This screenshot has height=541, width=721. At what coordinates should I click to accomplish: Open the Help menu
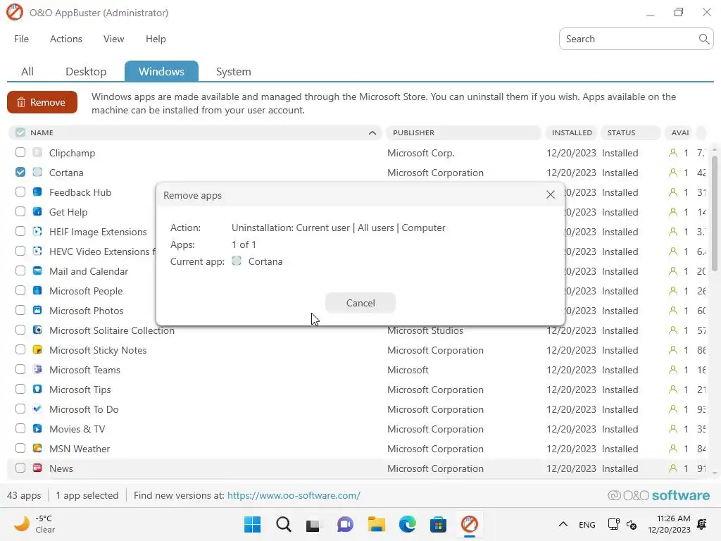coord(156,39)
